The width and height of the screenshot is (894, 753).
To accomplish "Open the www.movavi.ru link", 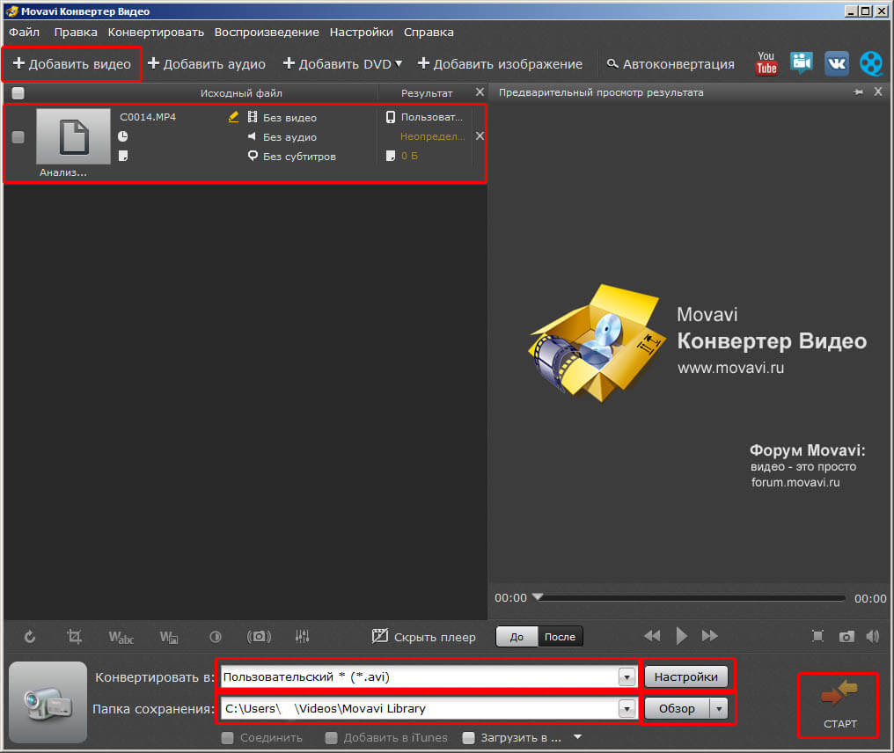I will click(730, 368).
